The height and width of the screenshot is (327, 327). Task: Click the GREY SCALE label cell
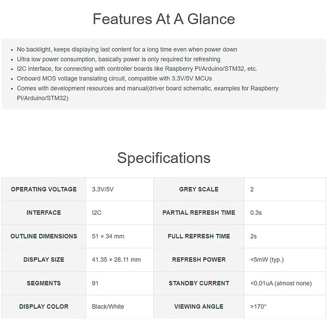pos(199,189)
